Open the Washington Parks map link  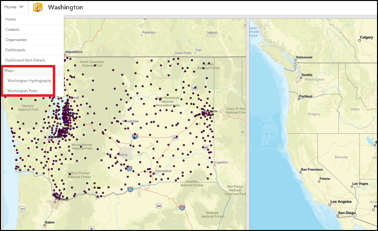click(22, 91)
